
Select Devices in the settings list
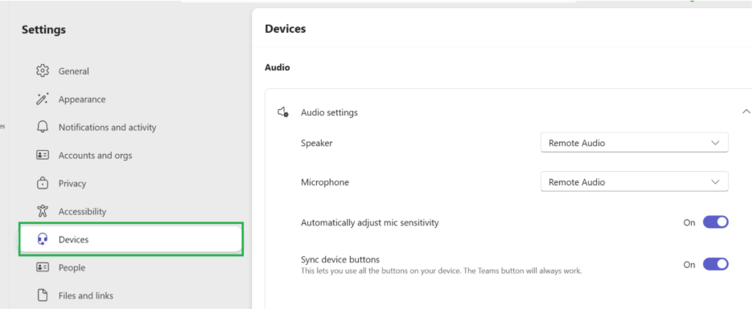[130, 239]
